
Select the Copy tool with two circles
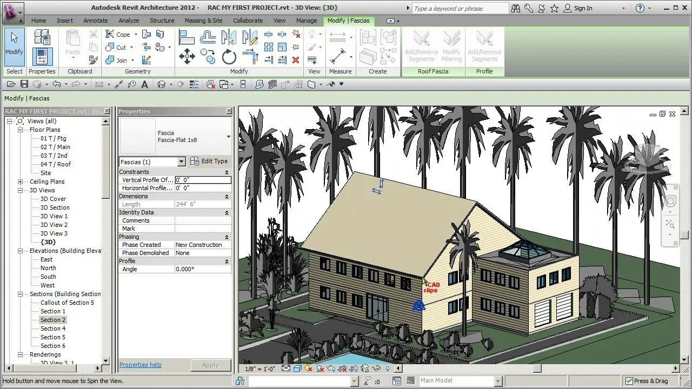pos(208,56)
